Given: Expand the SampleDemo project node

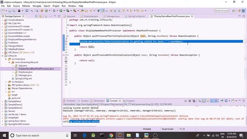Looking at the screenshot, I should pyautogui.click(x=2, y=102).
